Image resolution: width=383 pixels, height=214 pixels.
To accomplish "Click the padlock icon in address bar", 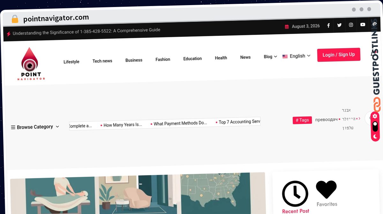I will click(15, 19).
